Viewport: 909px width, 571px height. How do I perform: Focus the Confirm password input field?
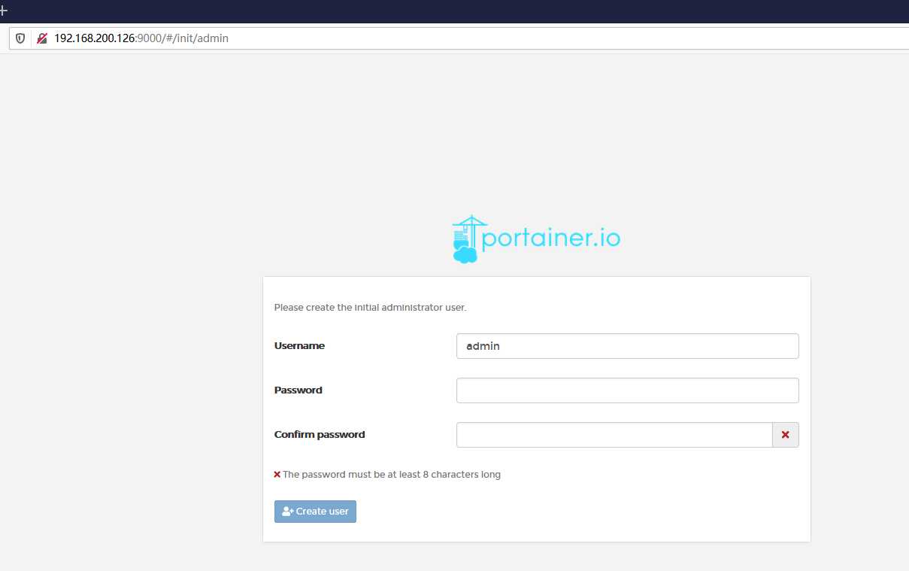pyautogui.click(x=614, y=435)
